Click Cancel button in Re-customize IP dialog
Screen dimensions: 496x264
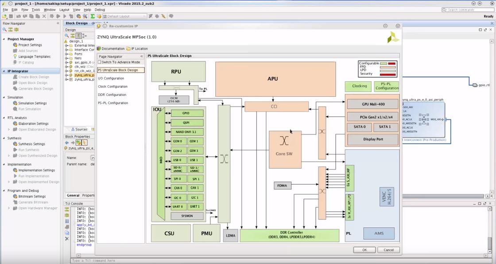tap(388, 250)
